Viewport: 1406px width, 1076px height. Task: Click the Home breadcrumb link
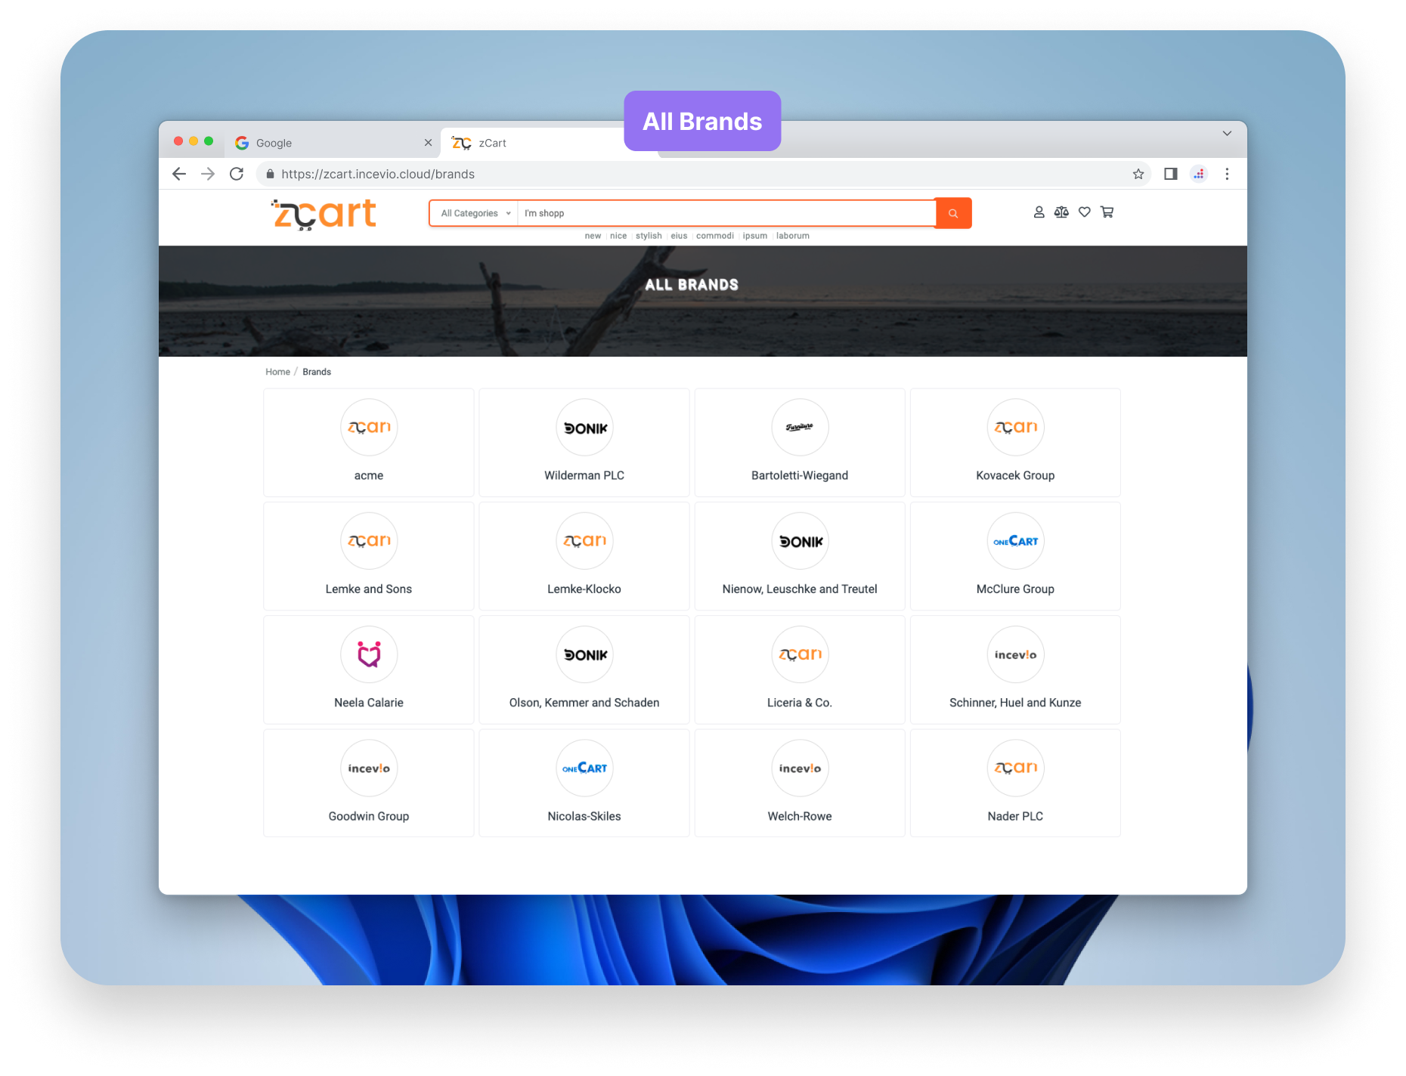coord(277,372)
